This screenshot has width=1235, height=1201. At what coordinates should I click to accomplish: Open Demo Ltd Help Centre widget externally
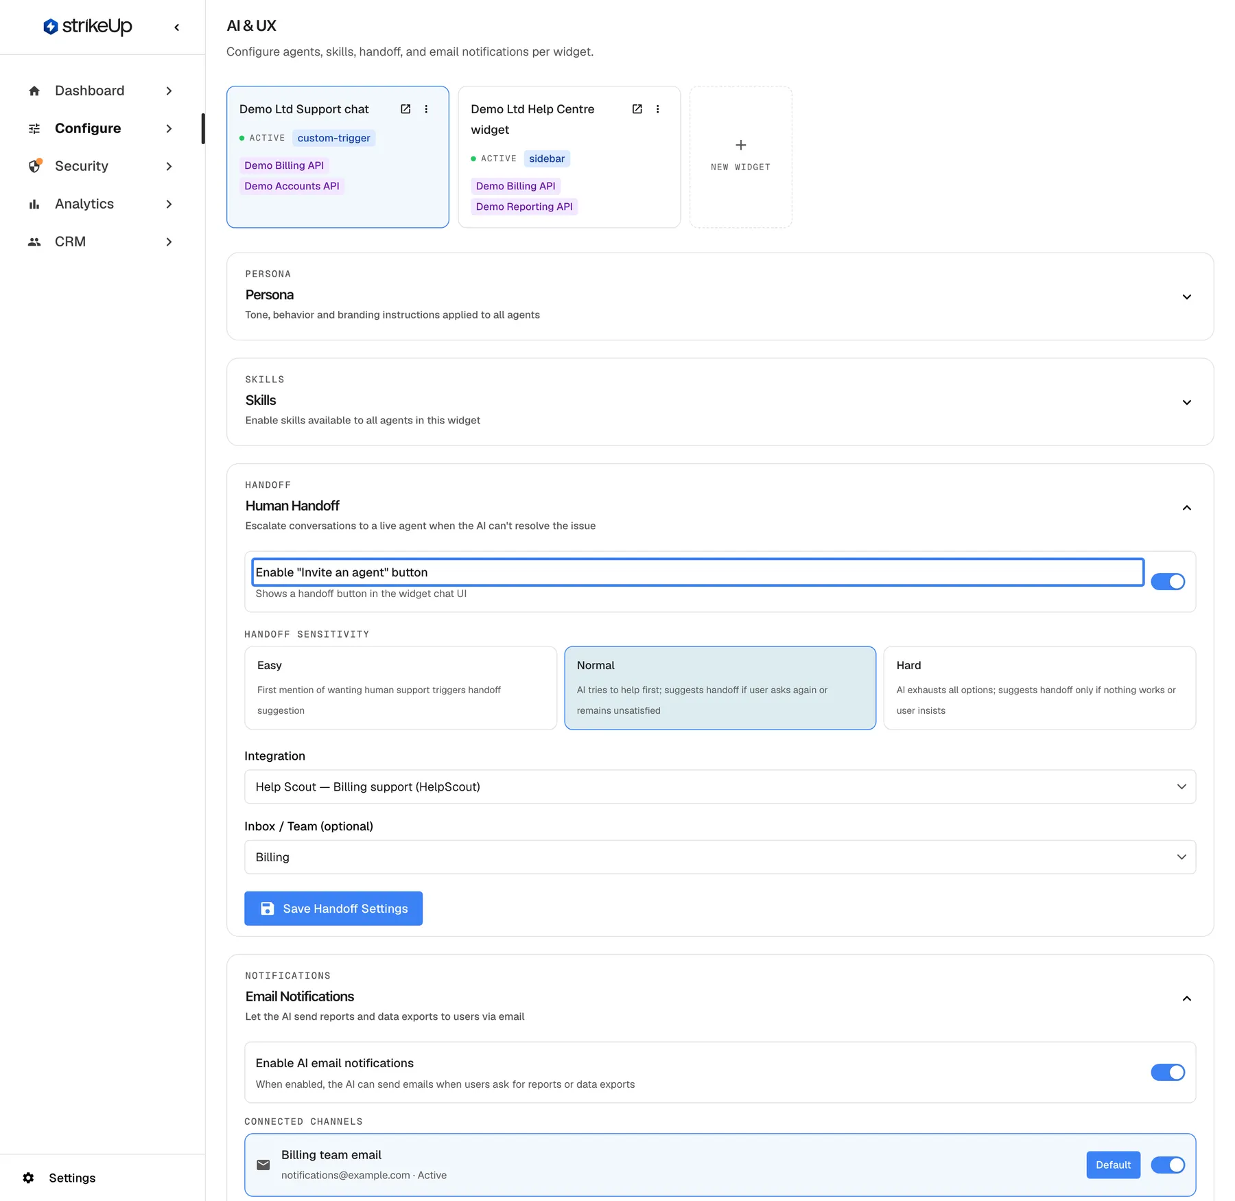(637, 109)
